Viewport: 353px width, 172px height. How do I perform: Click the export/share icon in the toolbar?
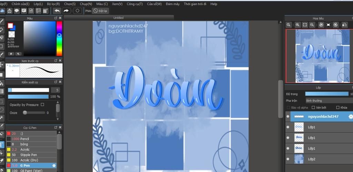click(9, 11)
